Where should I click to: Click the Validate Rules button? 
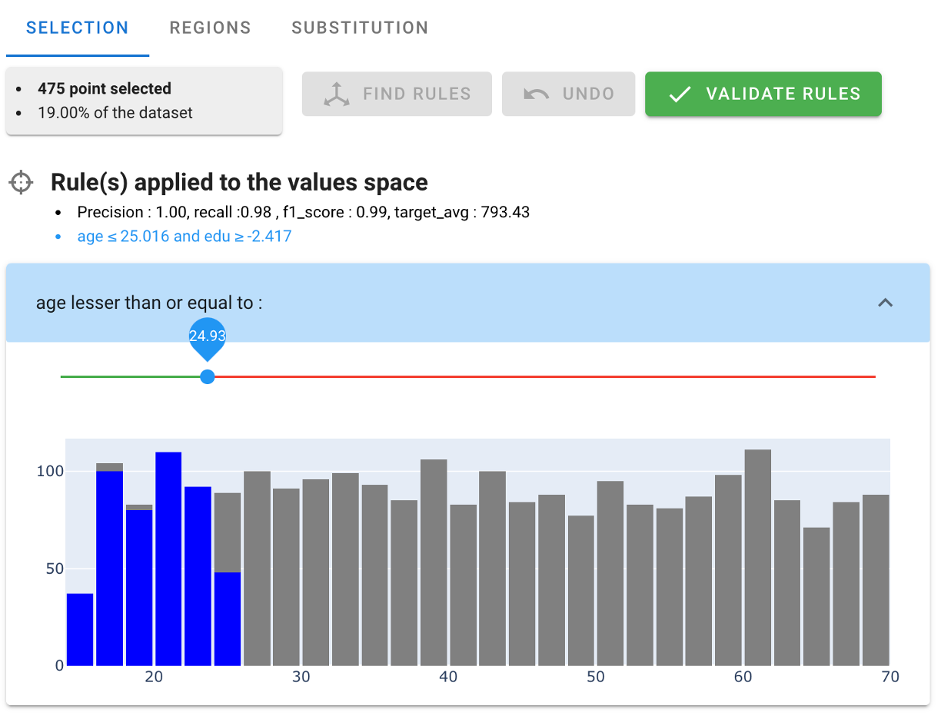click(763, 94)
